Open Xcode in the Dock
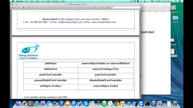The height and width of the screenshot is (108, 193). pyautogui.click(x=80, y=103)
